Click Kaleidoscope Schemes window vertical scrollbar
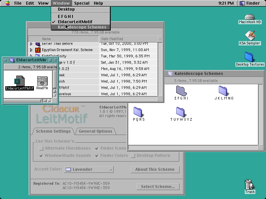The width and height of the screenshot is (266, 199). click(260, 114)
